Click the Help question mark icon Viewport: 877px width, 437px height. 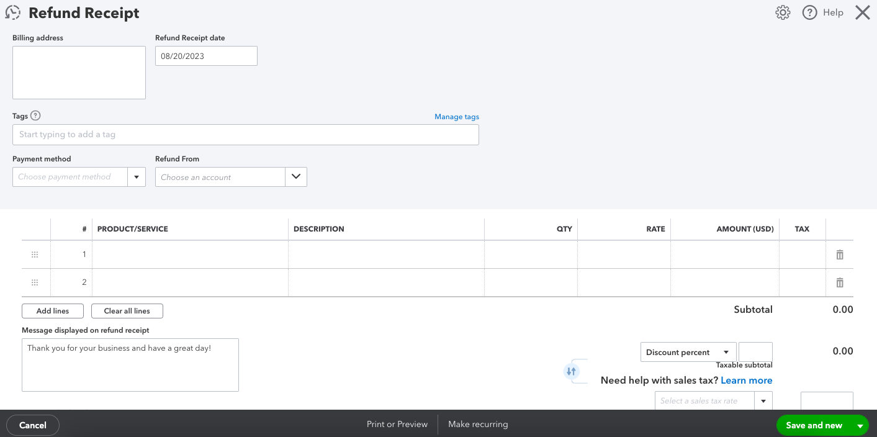click(x=809, y=12)
